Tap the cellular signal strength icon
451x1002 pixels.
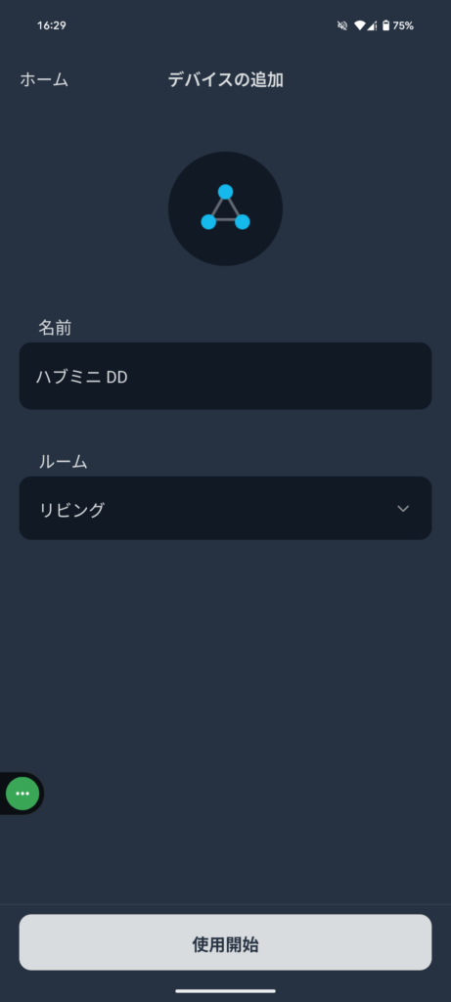(x=372, y=25)
